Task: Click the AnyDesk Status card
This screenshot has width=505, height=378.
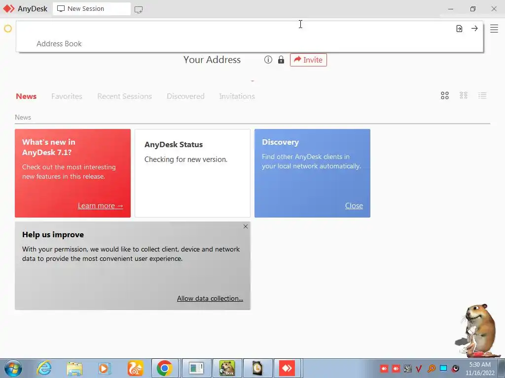Action: pos(192,173)
